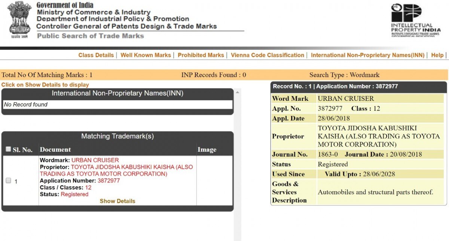Click the Record No. 1 details header

(x=358, y=86)
